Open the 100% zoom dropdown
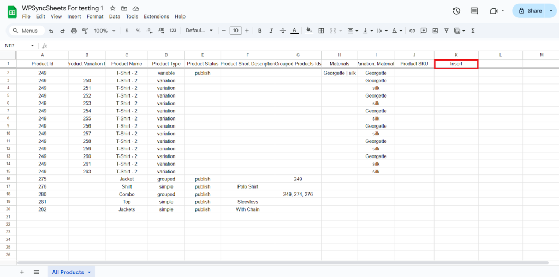Image resolution: width=559 pixels, height=277 pixels. [104, 31]
